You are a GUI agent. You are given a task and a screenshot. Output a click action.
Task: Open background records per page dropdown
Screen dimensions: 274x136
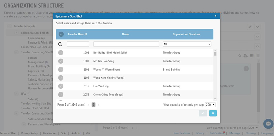tap(253, 128)
